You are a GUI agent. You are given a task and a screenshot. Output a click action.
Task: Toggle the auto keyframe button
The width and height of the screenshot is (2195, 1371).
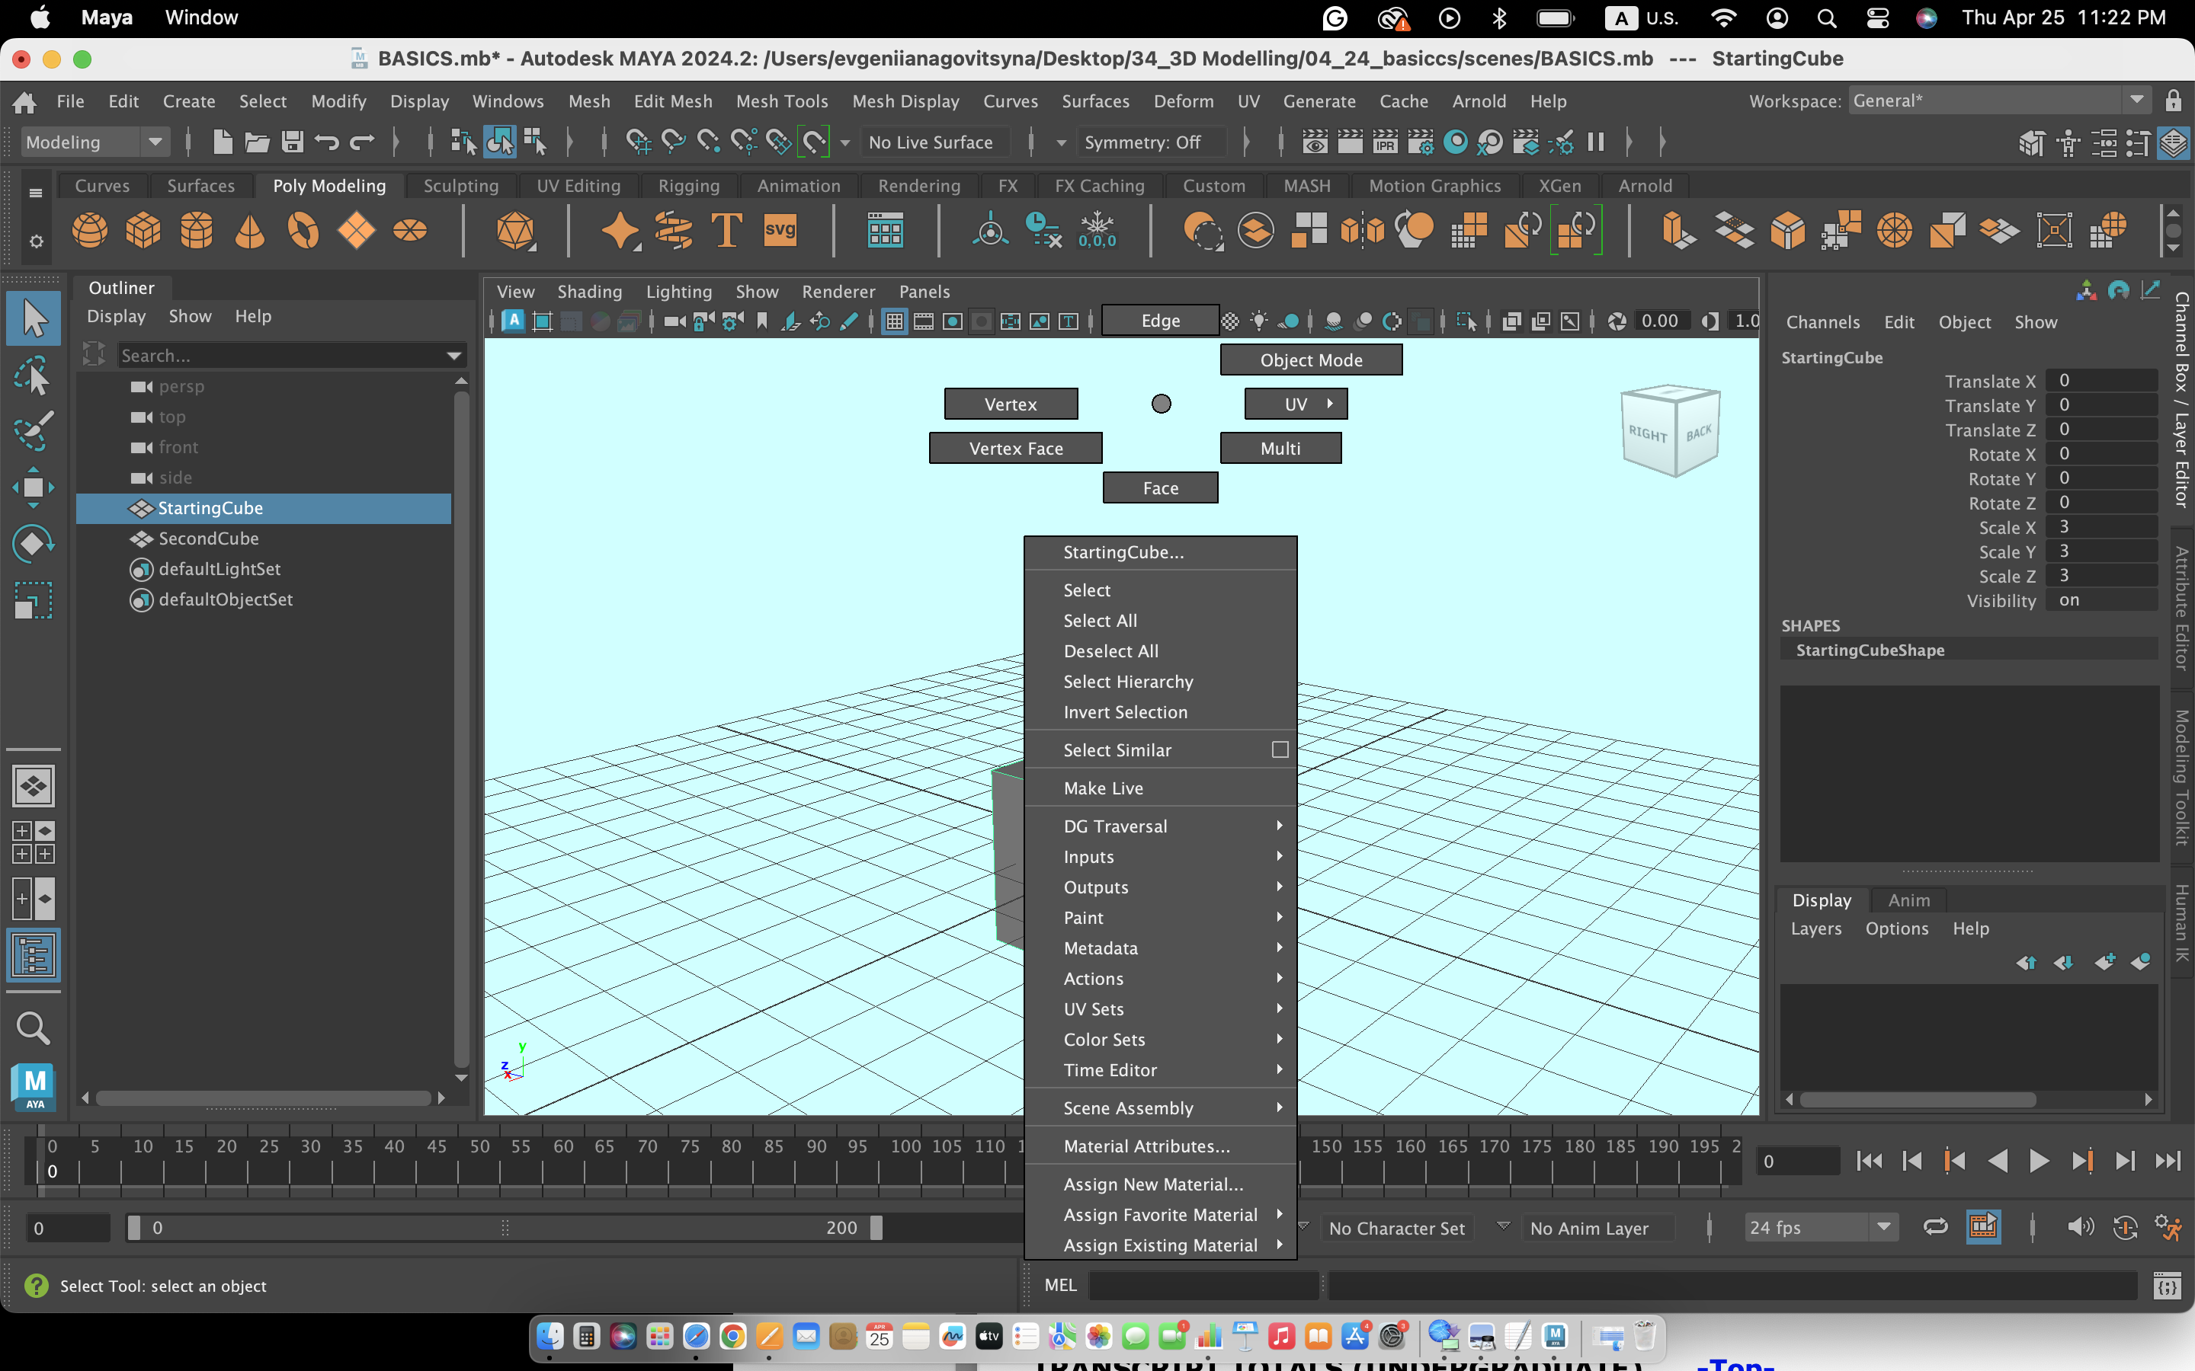pyautogui.click(x=2125, y=1228)
